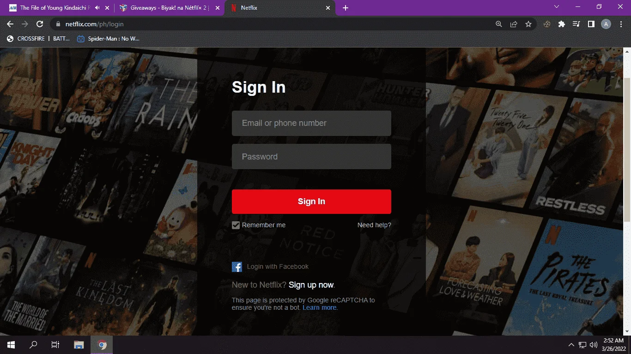
Task: Open the taskbar clock showing 2:52 AM
Action: [613, 345]
